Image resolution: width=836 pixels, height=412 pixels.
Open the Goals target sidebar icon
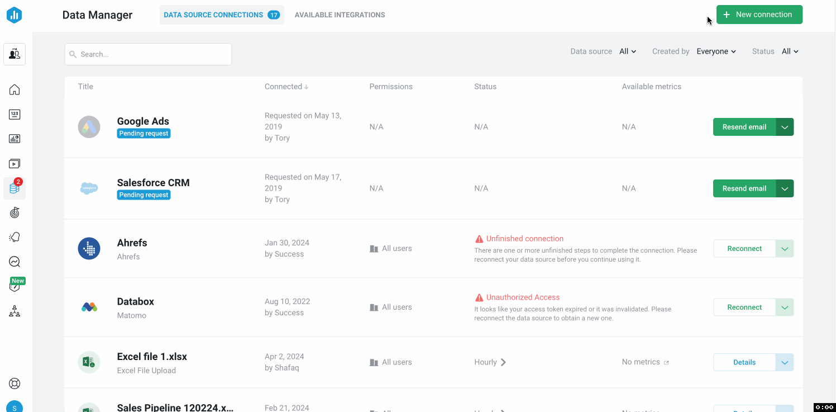click(15, 212)
